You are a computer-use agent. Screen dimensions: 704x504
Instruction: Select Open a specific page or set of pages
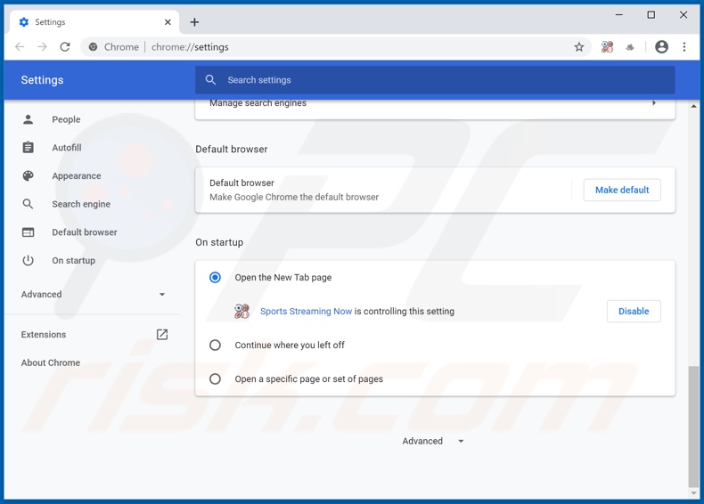215,378
